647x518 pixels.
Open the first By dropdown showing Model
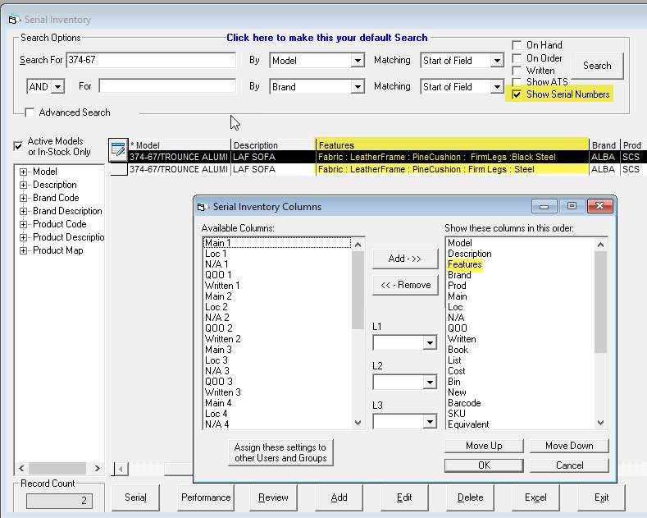(358, 61)
